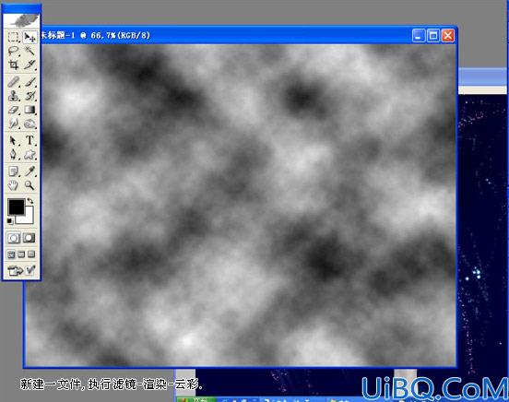
Task: Select the Custom Shape tool
Action: (30, 154)
